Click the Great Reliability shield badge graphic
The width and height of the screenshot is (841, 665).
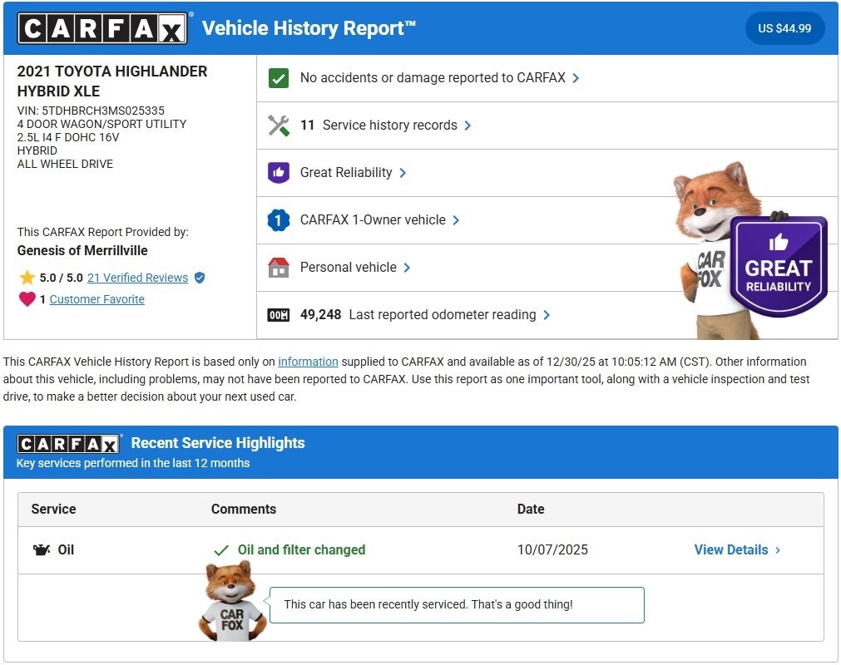pyautogui.click(x=778, y=266)
